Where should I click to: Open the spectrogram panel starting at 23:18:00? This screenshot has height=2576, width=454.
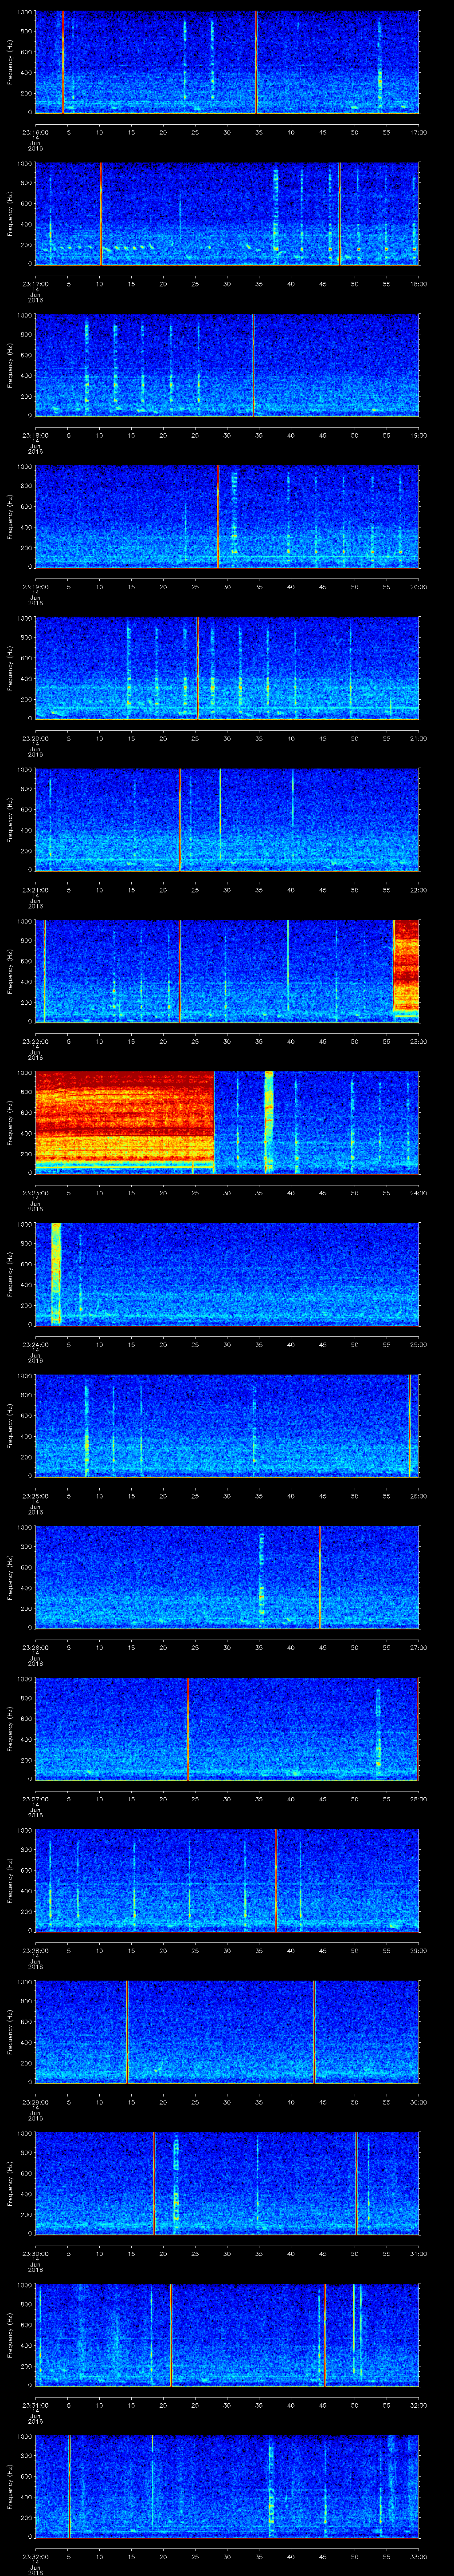[227, 364]
